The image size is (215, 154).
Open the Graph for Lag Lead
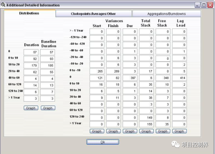point(179,131)
